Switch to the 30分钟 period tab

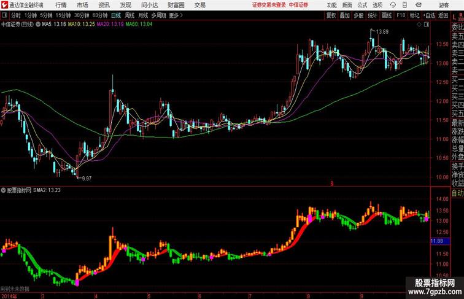(x=82, y=15)
